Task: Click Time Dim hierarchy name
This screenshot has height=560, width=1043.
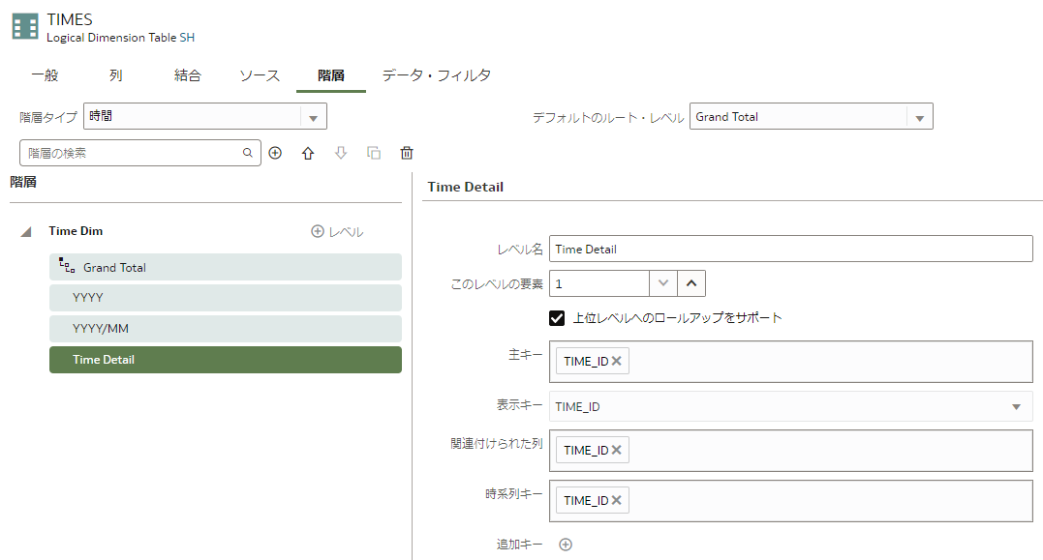Action: click(x=76, y=231)
